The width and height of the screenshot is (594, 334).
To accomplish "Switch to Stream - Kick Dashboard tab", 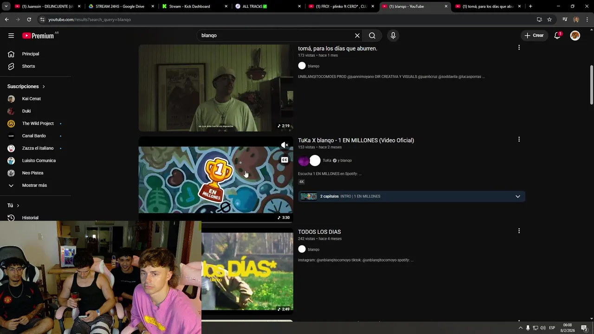I will (195, 6).
